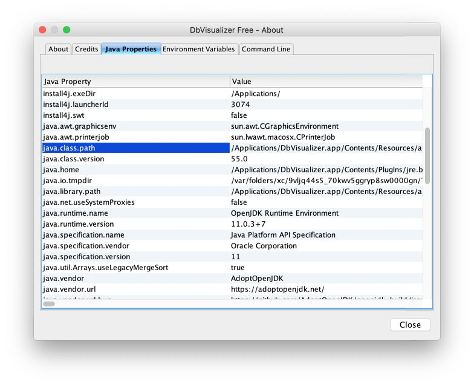Viewport: 474px width, 385px height.
Task: Click the horizontal scrollbar thumb
Action: pyautogui.click(x=49, y=303)
